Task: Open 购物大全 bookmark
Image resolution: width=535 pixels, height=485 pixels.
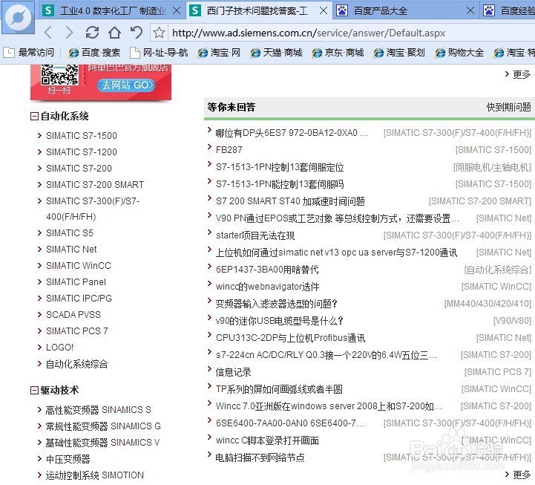Action: point(459,53)
